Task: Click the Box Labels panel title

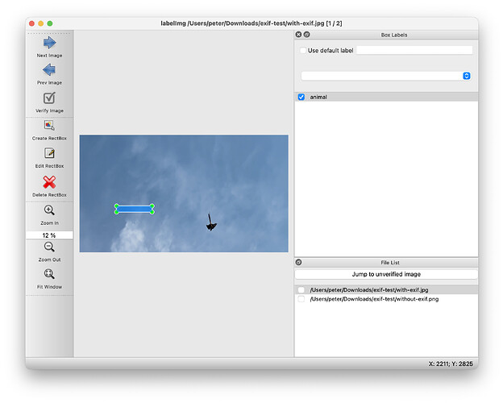Action: point(394,35)
